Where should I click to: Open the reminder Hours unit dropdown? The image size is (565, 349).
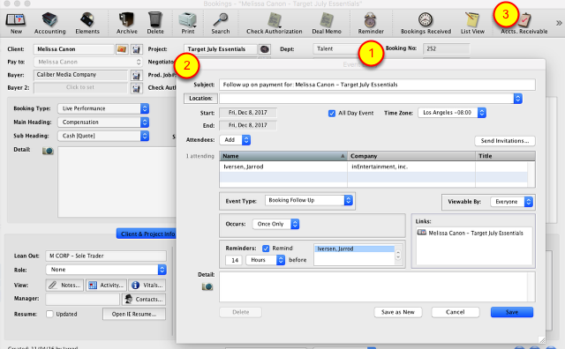coord(266,260)
